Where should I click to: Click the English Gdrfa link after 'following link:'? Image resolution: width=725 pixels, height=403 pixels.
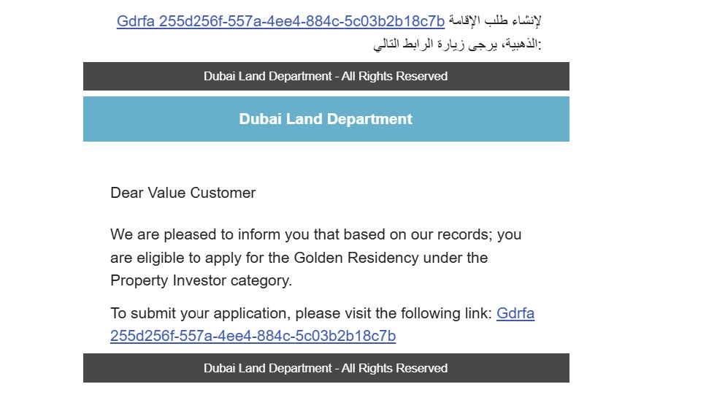(x=515, y=313)
